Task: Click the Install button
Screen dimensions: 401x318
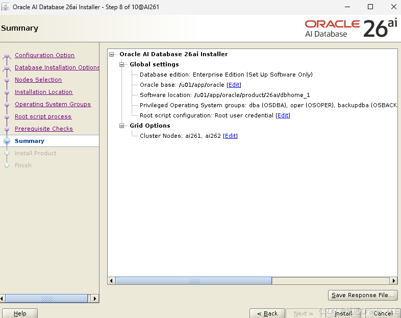Action: (x=343, y=313)
